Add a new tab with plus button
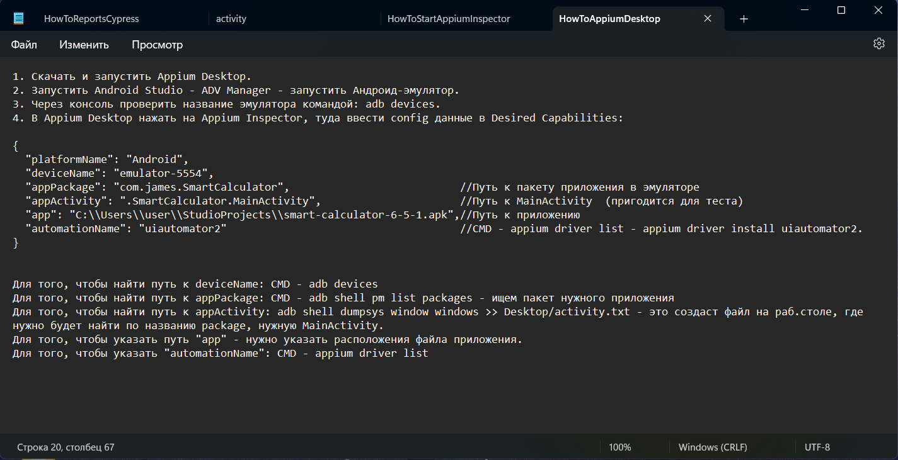 click(x=744, y=19)
